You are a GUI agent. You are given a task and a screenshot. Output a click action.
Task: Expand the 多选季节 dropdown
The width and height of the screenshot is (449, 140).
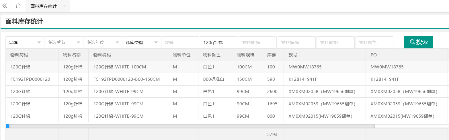pos(64,42)
